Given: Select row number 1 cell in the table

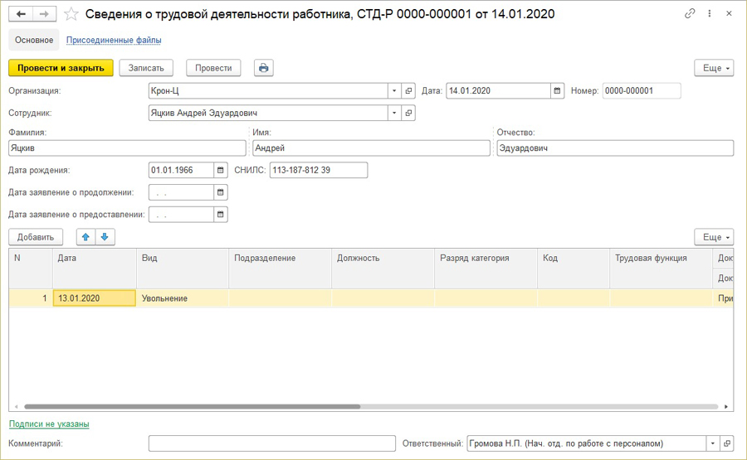Looking at the screenshot, I should click(31, 298).
